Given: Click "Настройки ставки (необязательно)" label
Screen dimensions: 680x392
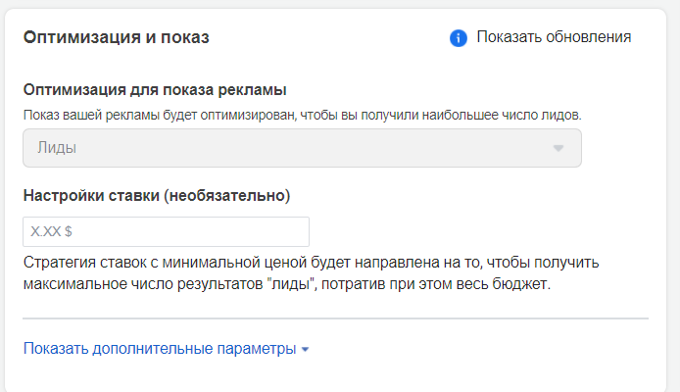Looking at the screenshot, I should click(x=157, y=195).
